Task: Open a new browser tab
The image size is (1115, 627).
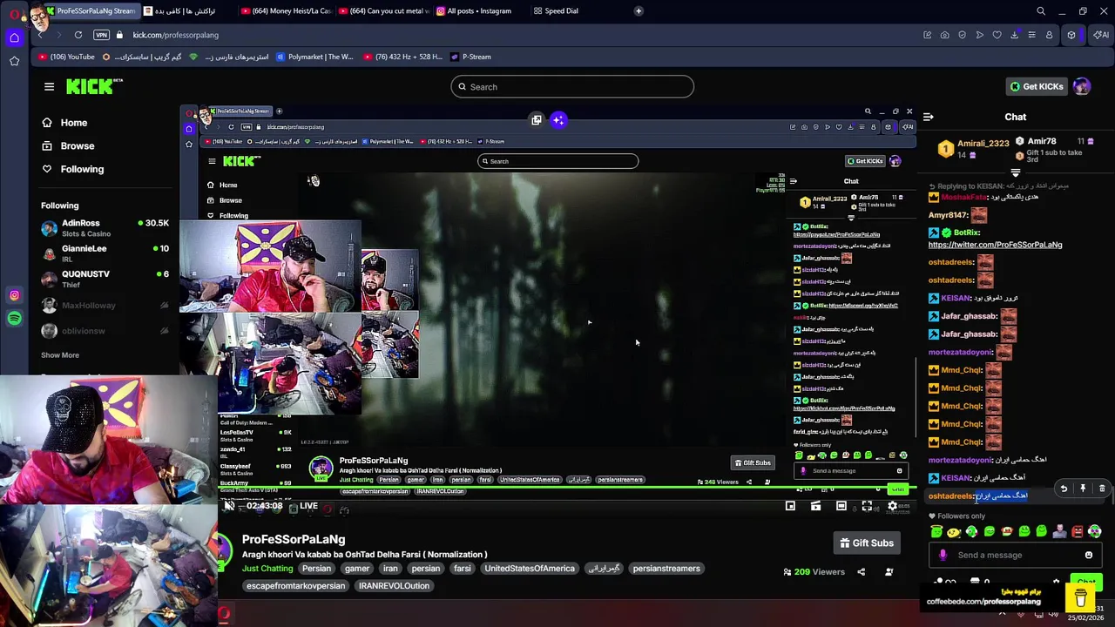Action: (x=639, y=11)
